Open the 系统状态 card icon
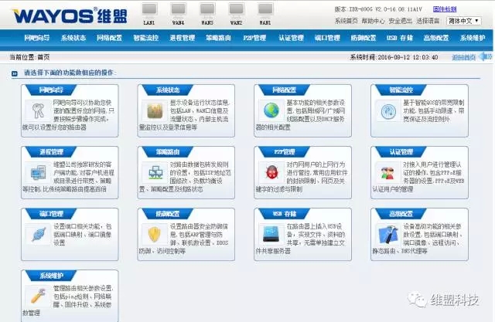Screen dimensions: 495x322 click(154, 110)
